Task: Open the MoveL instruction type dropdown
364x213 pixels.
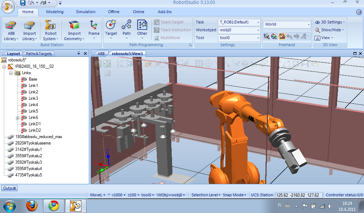Action: tap(97, 195)
